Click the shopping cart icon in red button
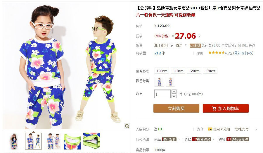This screenshot has height=153, width=263. 214,109
